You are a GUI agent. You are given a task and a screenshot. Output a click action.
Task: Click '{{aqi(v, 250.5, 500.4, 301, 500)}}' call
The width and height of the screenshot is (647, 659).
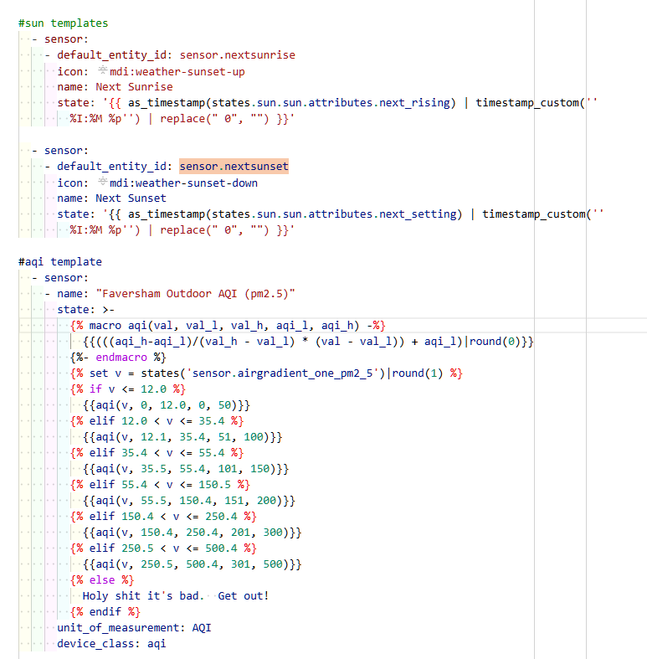point(192,564)
